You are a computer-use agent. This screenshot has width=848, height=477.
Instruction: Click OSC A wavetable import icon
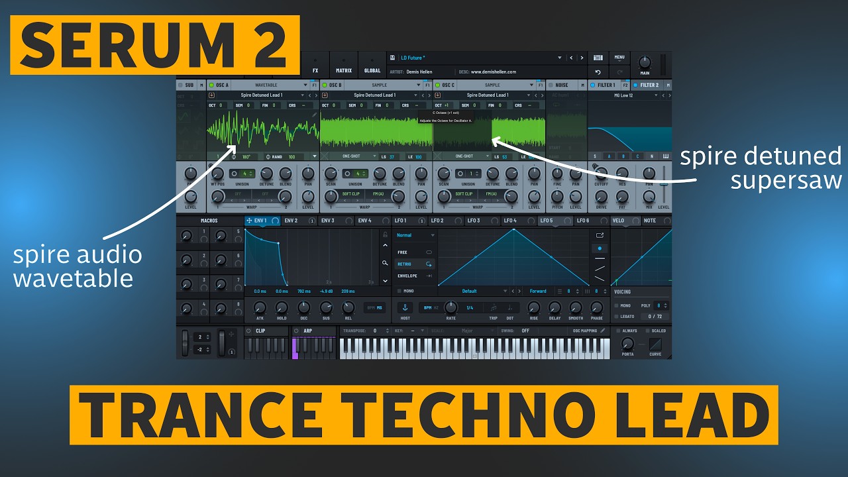pos(211,95)
